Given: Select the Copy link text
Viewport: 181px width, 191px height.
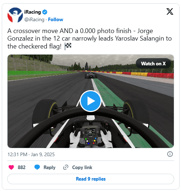Looking at the screenshot, I should [82, 167].
